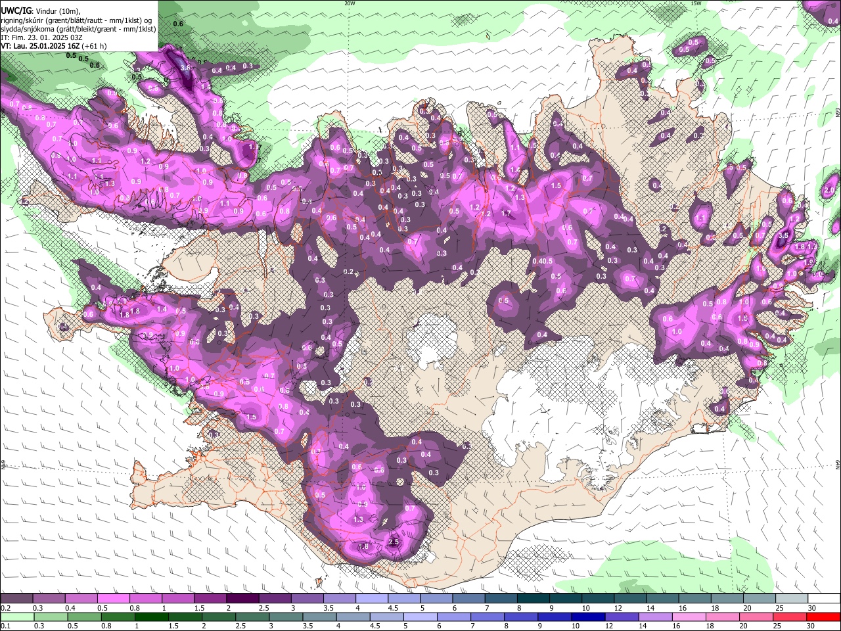The image size is (841, 631).
Task: Click the 25 label in the bottom legend row
Action: click(778, 626)
